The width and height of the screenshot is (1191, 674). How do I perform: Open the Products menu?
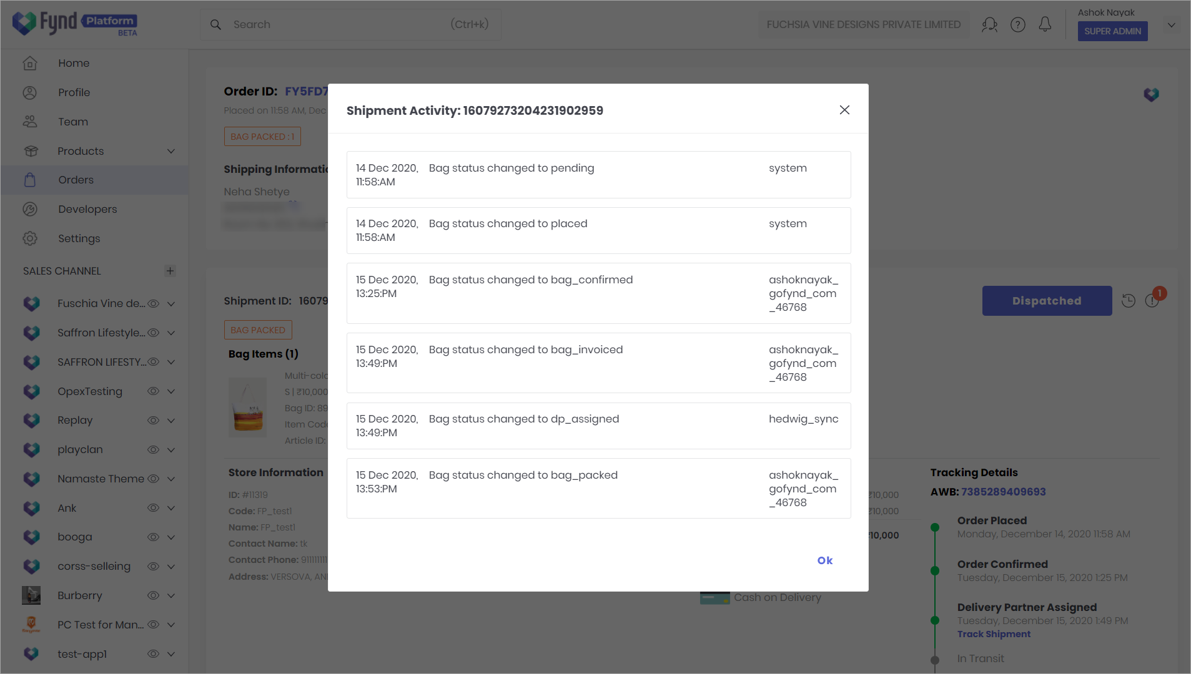(x=81, y=151)
